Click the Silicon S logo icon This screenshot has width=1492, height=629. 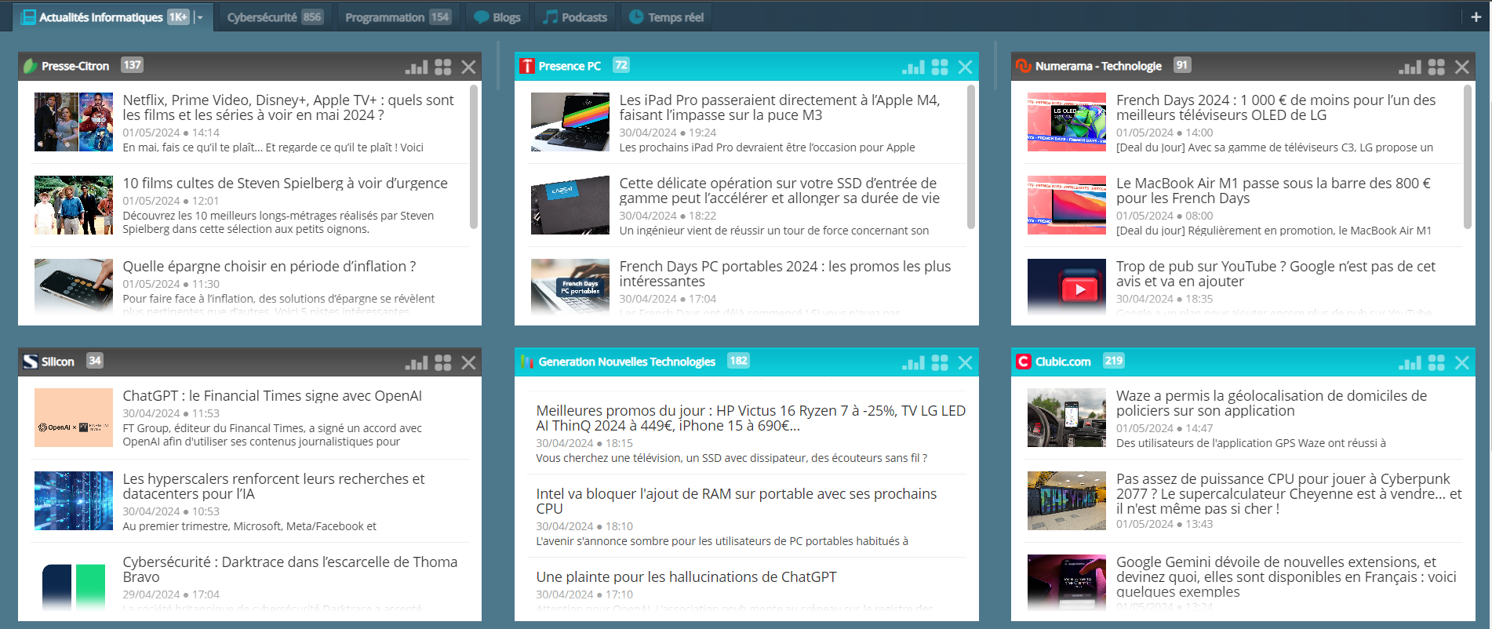click(30, 362)
